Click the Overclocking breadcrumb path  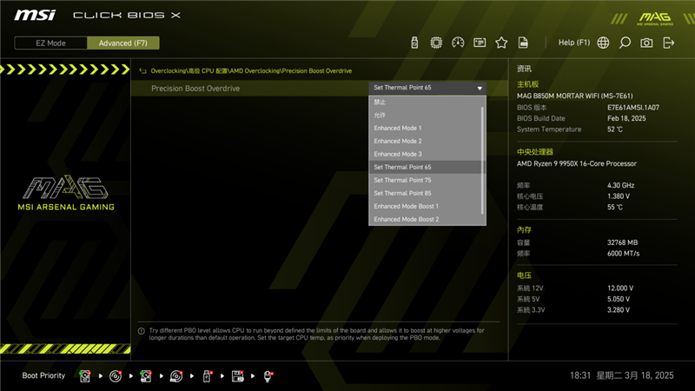pos(251,71)
